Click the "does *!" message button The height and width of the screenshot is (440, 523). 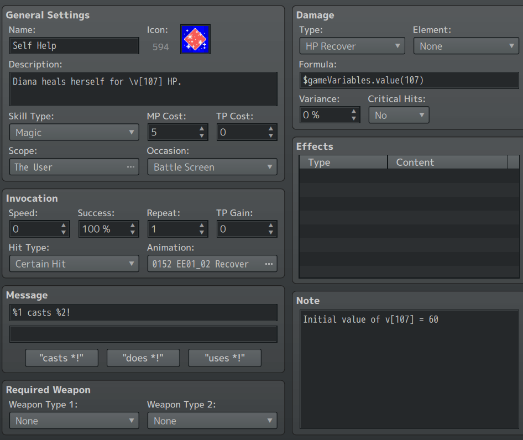143,358
